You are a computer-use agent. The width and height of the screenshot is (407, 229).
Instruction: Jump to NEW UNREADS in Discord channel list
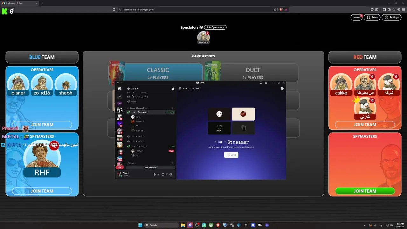click(x=150, y=167)
